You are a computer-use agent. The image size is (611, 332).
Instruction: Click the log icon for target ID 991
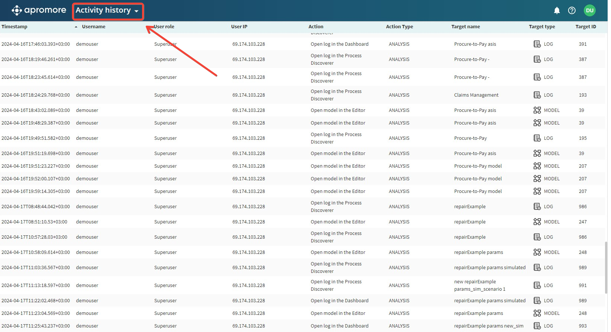(537, 285)
